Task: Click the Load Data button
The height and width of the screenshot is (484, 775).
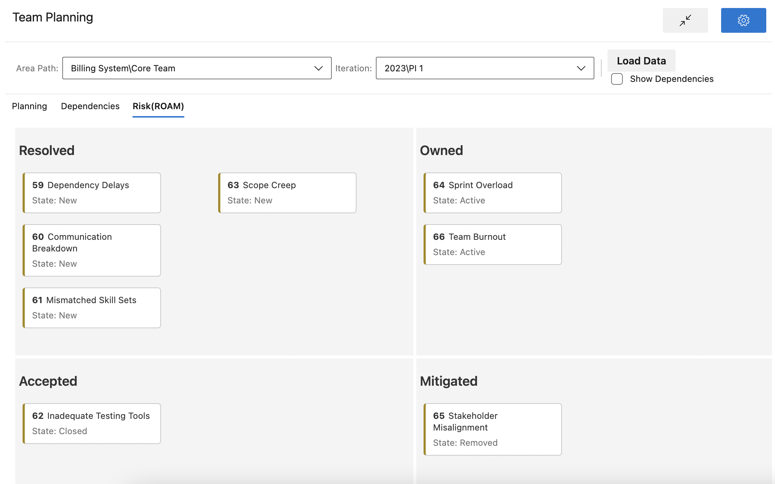Action: pyautogui.click(x=641, y=60)
